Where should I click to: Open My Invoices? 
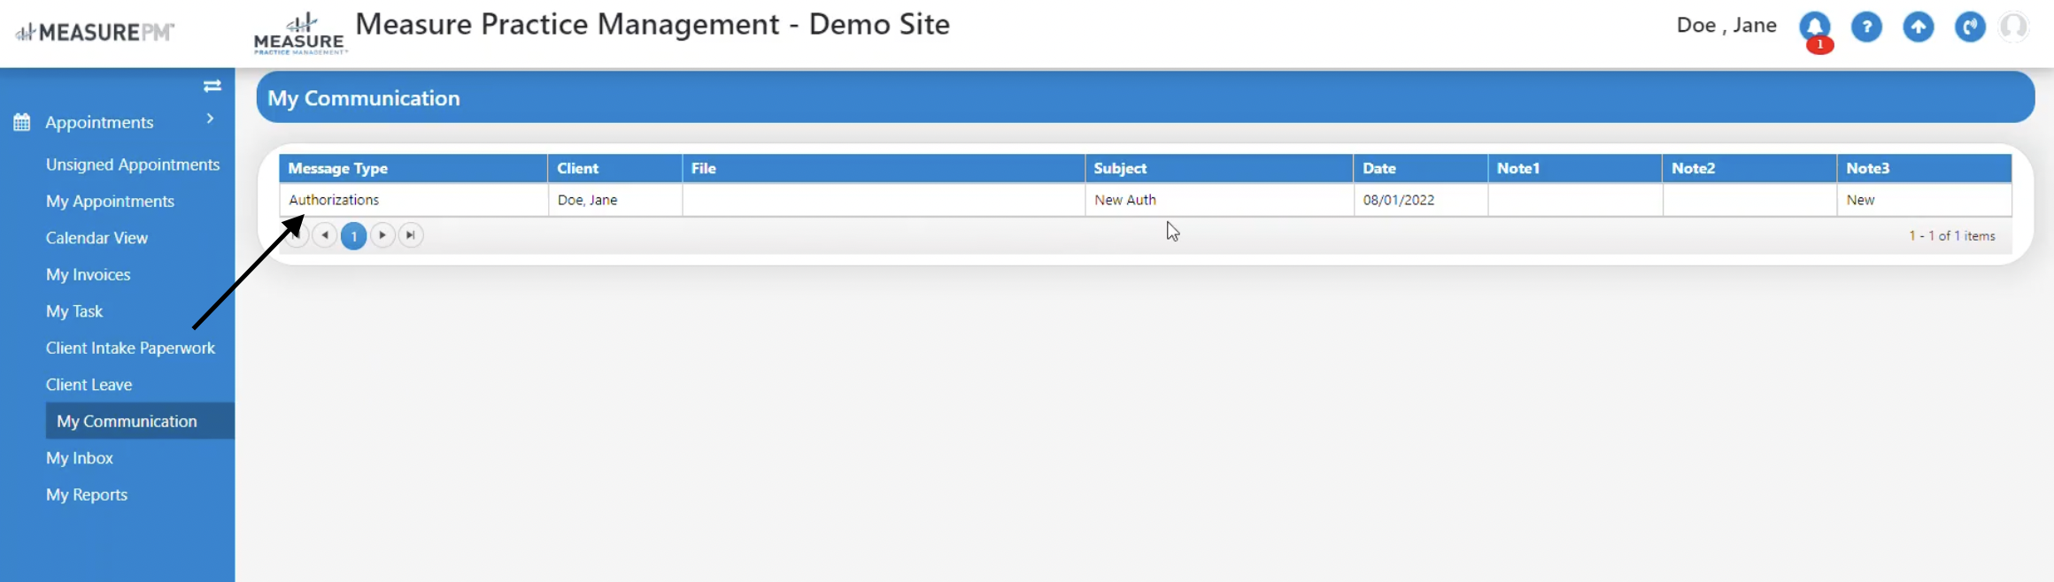[x=88, y=275]
